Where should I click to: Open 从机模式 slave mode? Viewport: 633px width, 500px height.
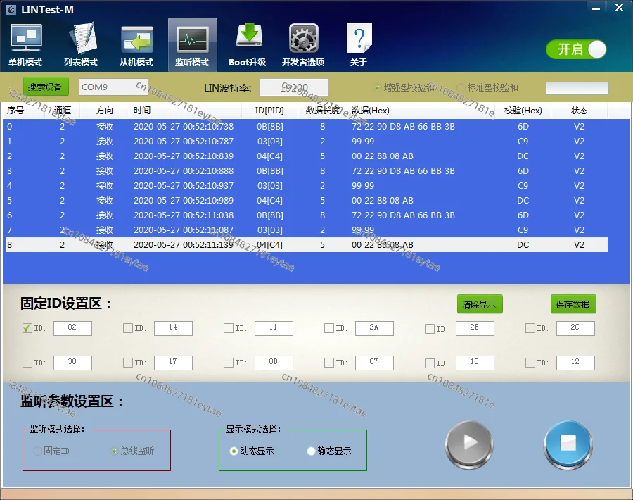136,45
